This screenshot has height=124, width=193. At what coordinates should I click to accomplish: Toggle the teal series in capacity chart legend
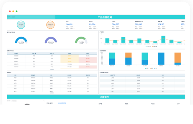coord(148,46)
